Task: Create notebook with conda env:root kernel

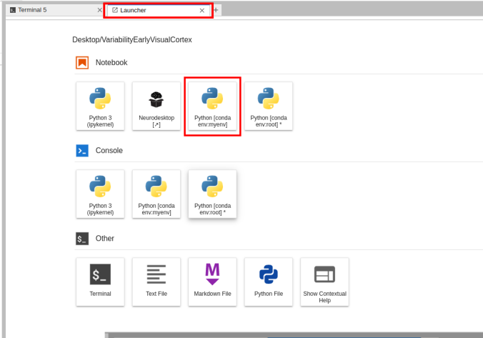Action: pos(269,106)
